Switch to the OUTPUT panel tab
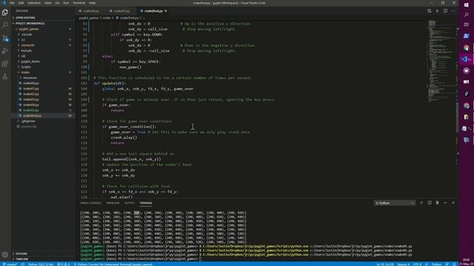Viewport: 474px width, 266px height. click(130, 203)
